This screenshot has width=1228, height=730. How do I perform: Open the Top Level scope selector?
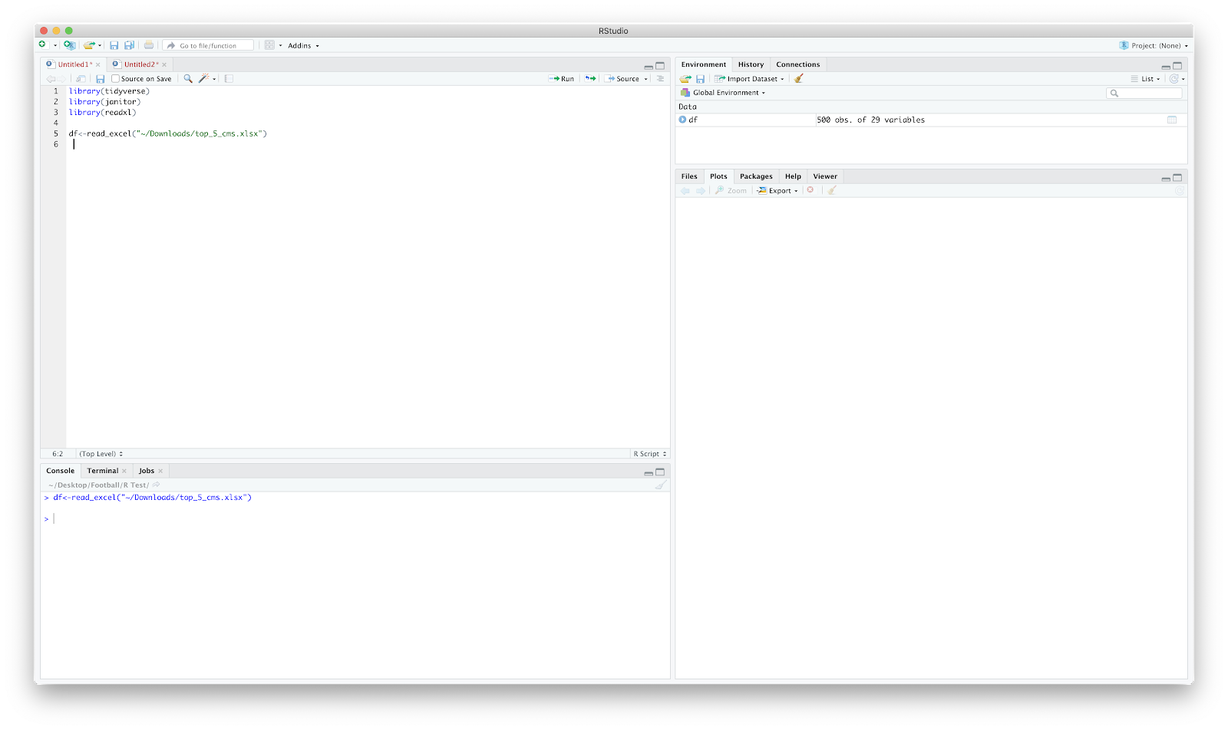pyautogui.click(x=101, y=454)
